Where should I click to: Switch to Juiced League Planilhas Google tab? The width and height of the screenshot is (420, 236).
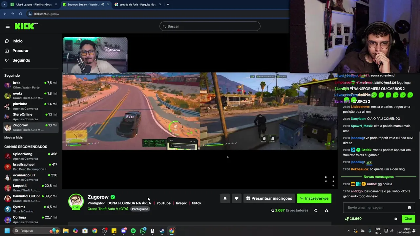pos(33,5)
